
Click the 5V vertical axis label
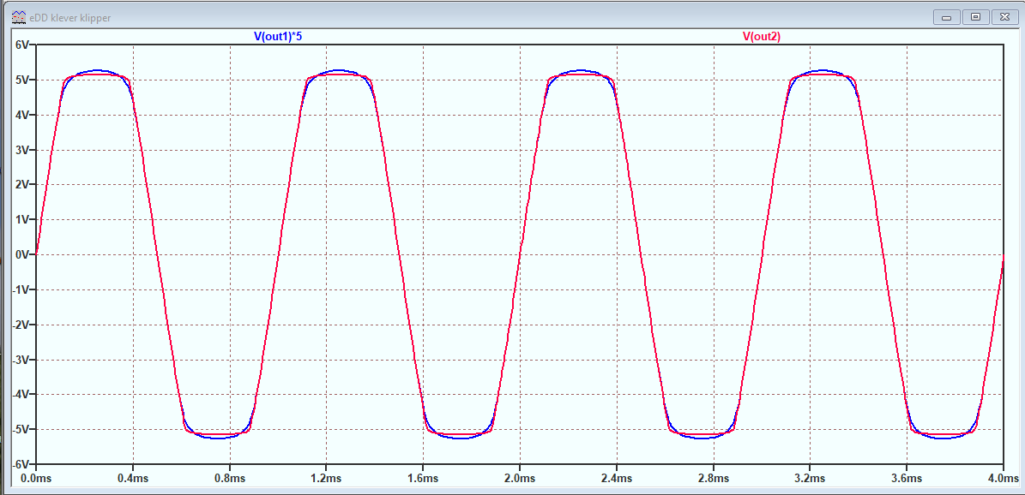pyautogui.click(x=21, y=80)
